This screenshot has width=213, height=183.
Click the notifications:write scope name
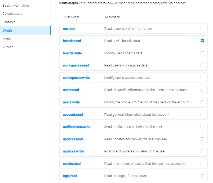[77, 127]
